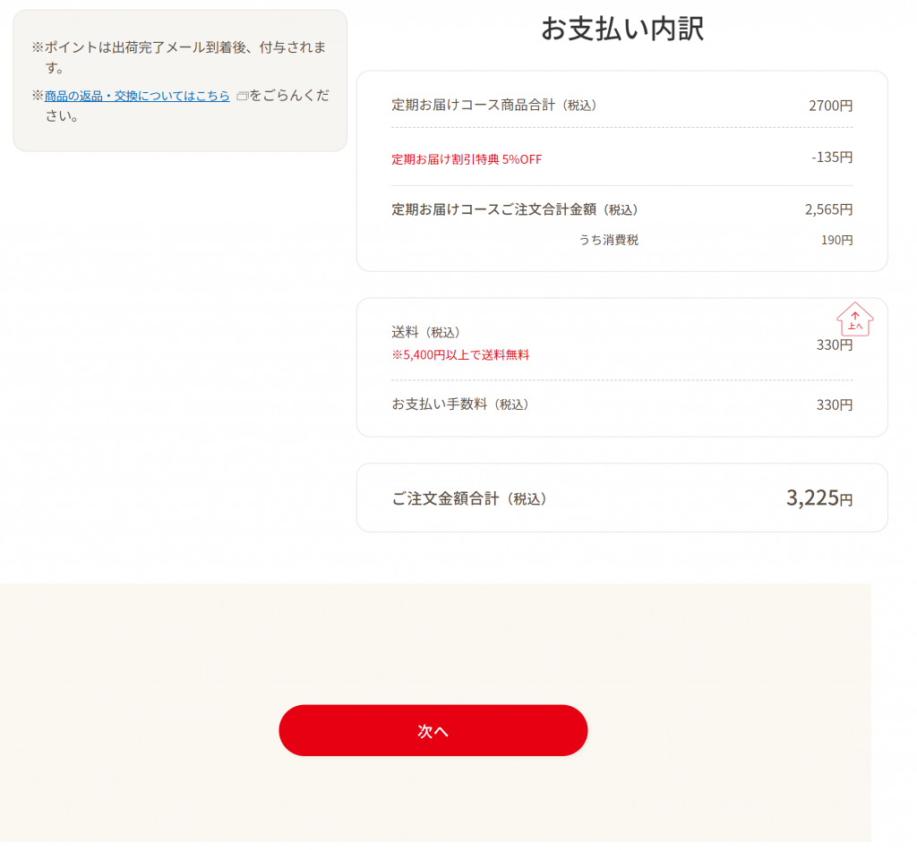Click the 2700円 product total amount
This screenshot has width=917, height=850.
tap(830, 106)
